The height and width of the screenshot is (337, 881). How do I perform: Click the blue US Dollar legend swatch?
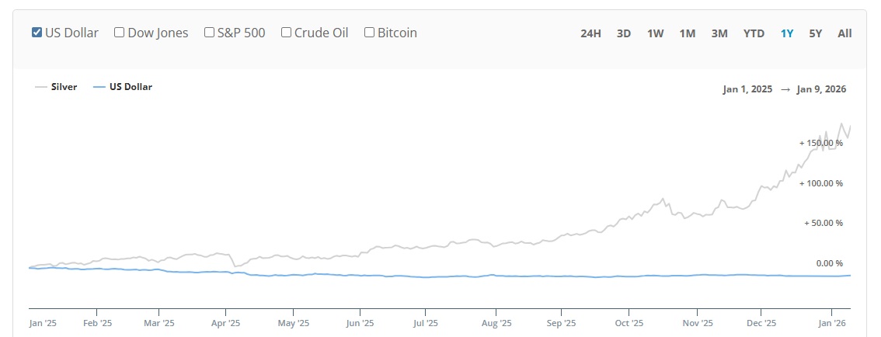(x=98, y=87)
